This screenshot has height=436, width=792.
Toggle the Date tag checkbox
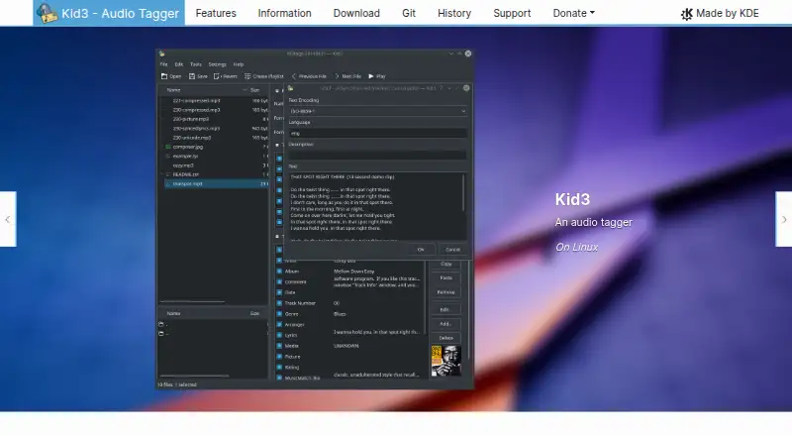click(279, 292)
